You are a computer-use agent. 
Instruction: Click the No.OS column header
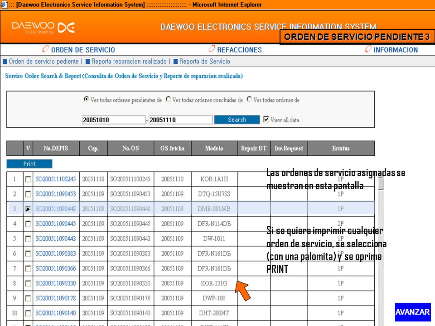(130, 149)
